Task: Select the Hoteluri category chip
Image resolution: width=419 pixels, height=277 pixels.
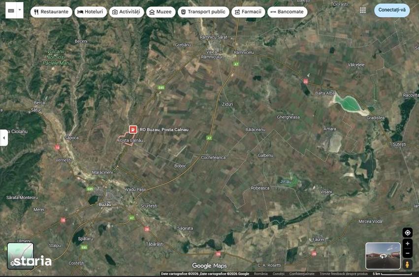Action: click(91, 12)
